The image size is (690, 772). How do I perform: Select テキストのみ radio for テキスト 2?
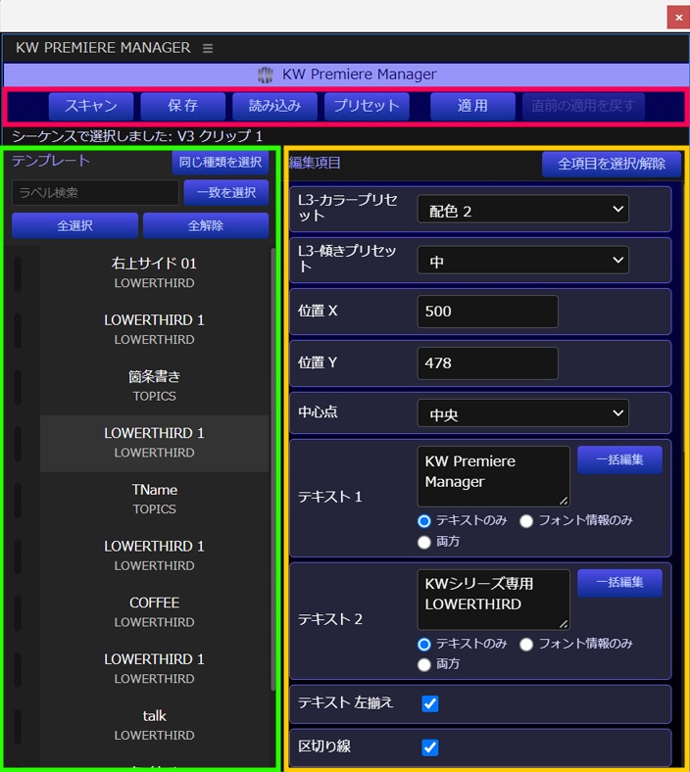click(x=424, y=644)
